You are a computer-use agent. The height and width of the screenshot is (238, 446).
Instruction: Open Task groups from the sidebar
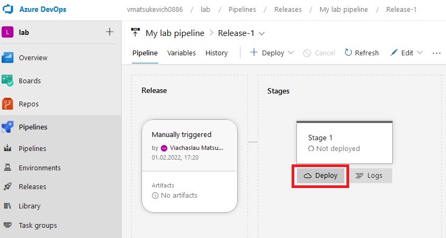pyautogui.click(x=38, y=226)
